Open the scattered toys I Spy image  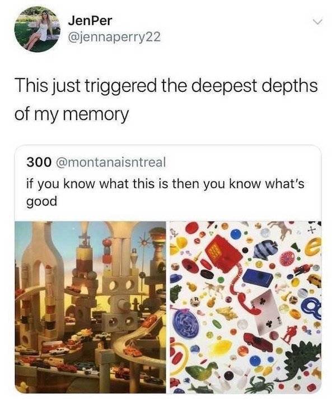[246, 306]
